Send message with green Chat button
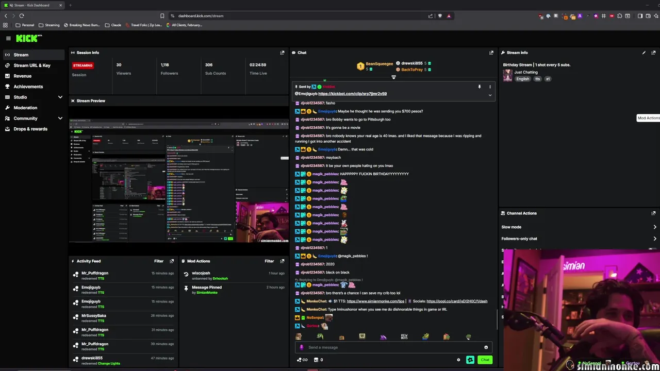The image size is (660, 371). (x=485, y=360)
